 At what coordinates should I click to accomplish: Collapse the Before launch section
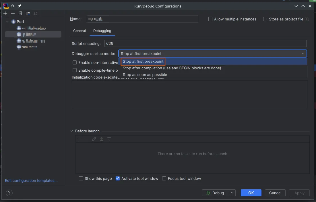(x=72, y=131)
